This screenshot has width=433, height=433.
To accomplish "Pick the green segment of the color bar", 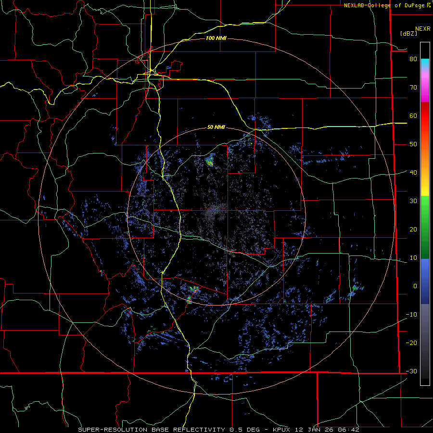I will (425, 227).
